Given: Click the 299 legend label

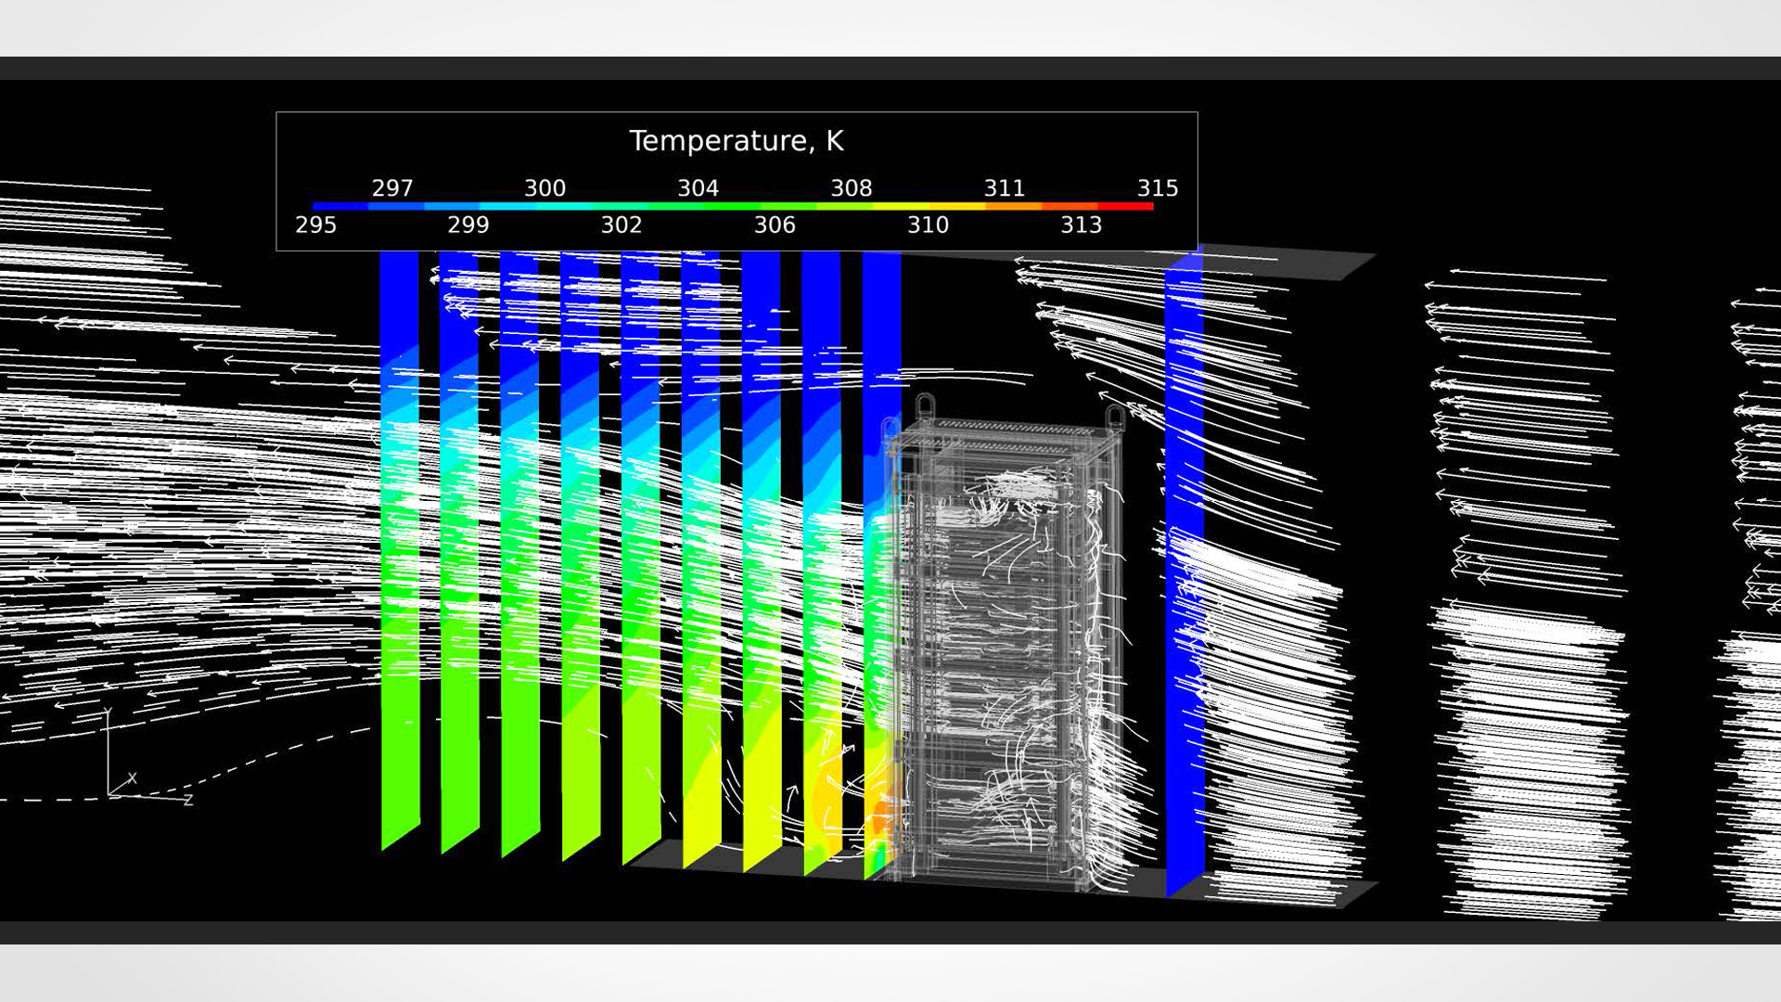Looking at the screenshot, I should click(468, 225).
